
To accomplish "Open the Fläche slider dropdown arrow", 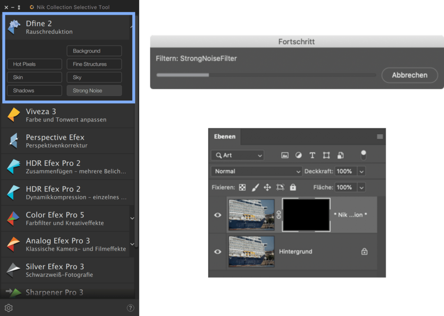I will (x=361, y=187).
